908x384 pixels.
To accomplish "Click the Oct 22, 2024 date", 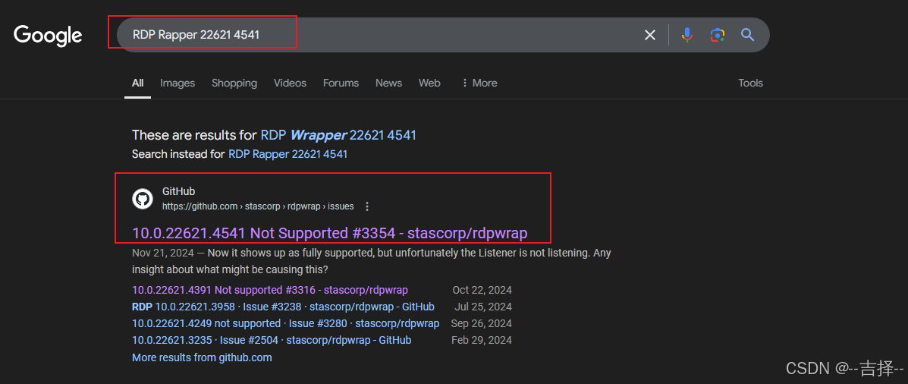I will 482,290.
